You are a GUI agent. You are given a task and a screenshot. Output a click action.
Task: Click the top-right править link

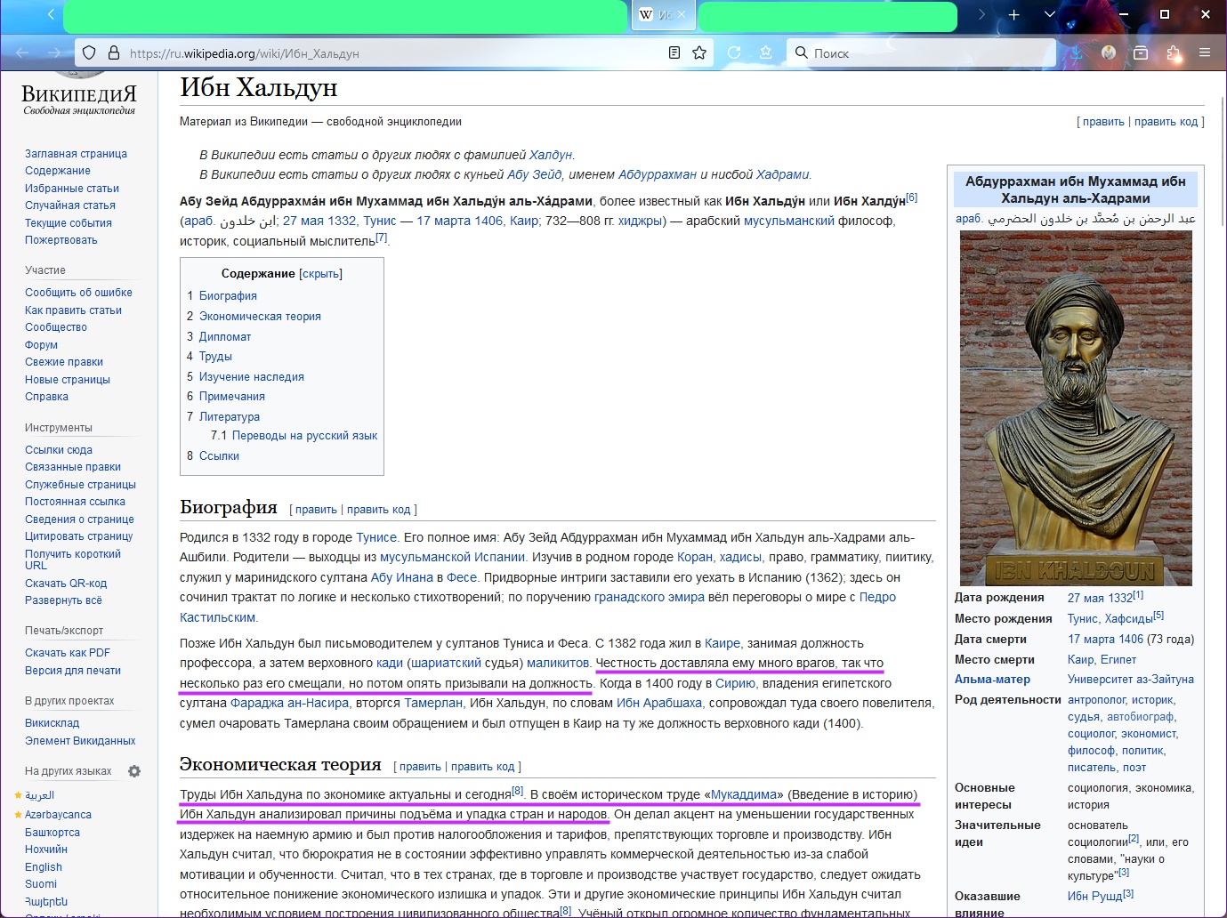(1103, 122)
